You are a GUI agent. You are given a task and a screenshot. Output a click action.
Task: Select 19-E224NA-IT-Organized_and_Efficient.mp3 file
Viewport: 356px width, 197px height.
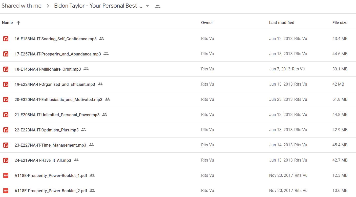[x=178, y=84]
